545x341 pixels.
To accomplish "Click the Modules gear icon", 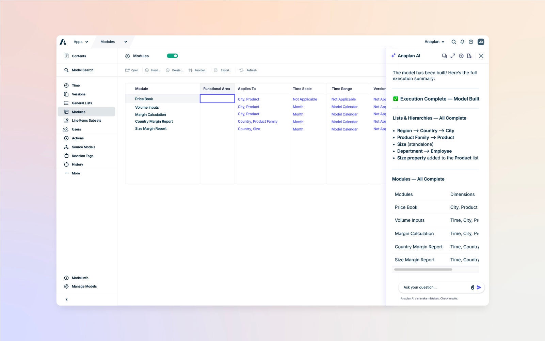I will 128,56.
